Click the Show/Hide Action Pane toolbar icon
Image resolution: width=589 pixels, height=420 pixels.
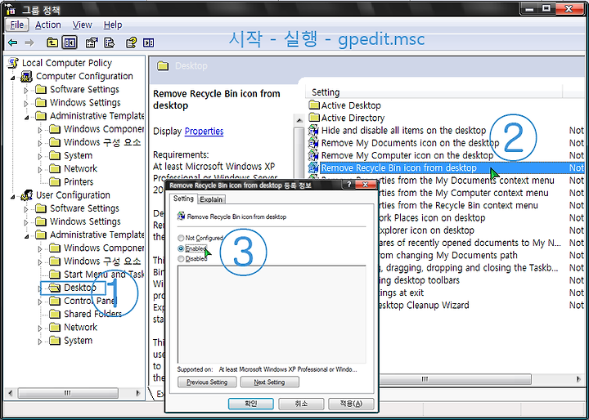tap(148, 42)
